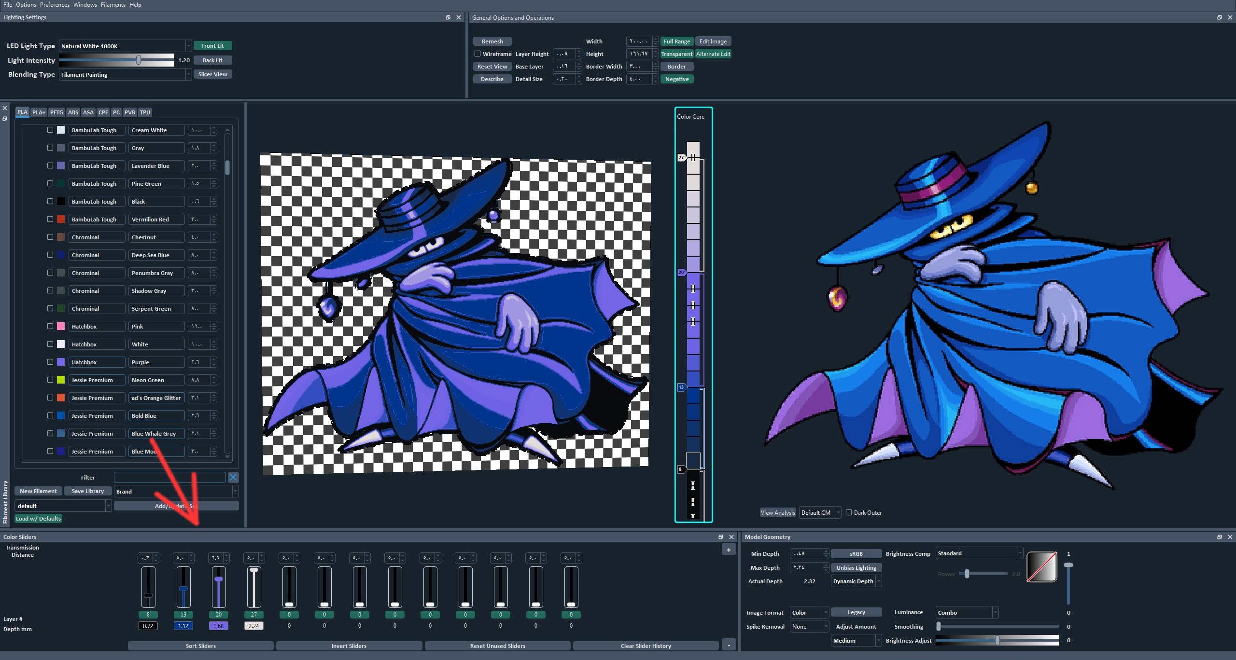
Task: Click the brightness compensation curve icon
Action: (x=1041, y=567)
